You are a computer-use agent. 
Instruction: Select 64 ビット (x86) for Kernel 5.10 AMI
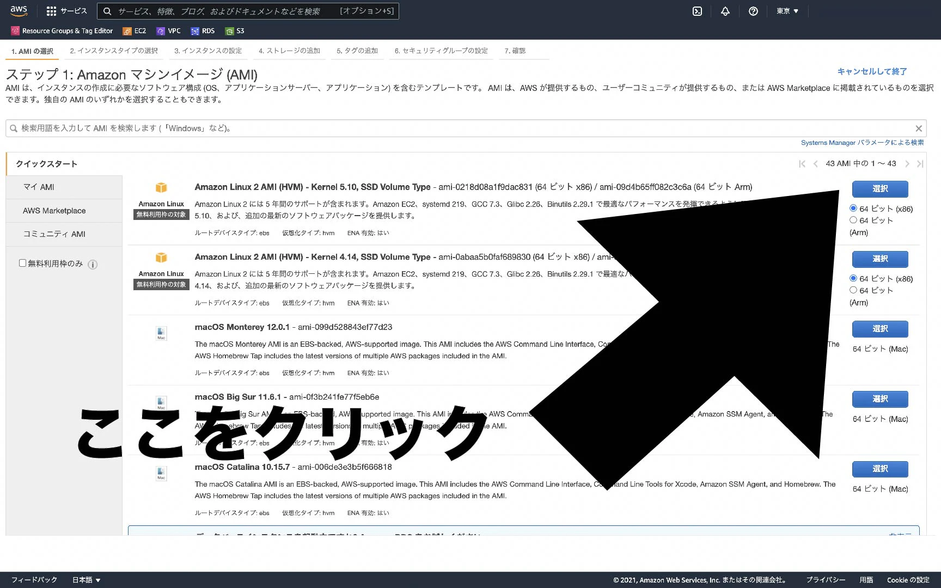[853, 209]
